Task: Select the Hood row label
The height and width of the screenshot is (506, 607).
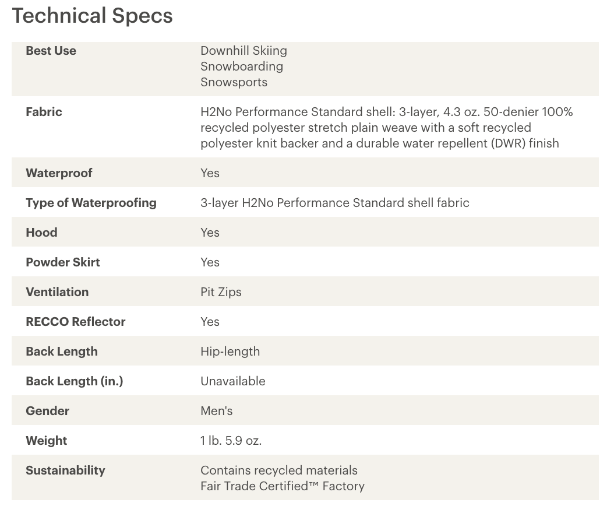Action: pyautogui.click(x=41, y=233)
